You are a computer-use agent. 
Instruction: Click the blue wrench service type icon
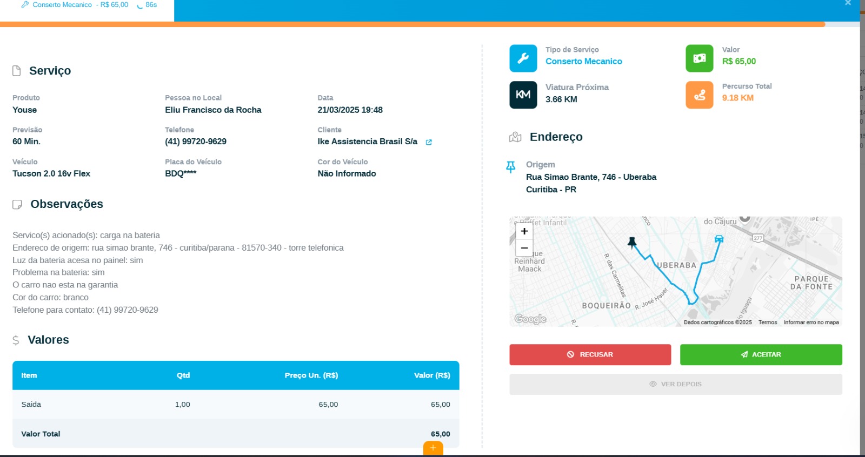click(523, 58)
